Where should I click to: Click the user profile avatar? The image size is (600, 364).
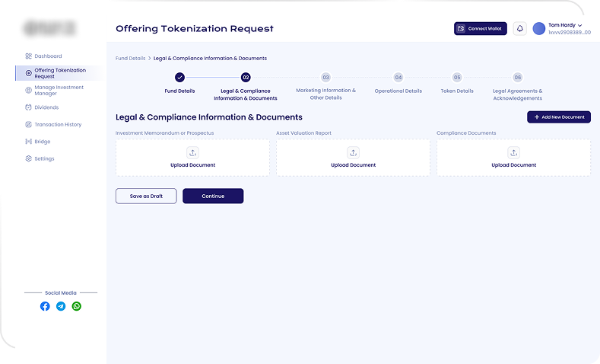(539, 29)
